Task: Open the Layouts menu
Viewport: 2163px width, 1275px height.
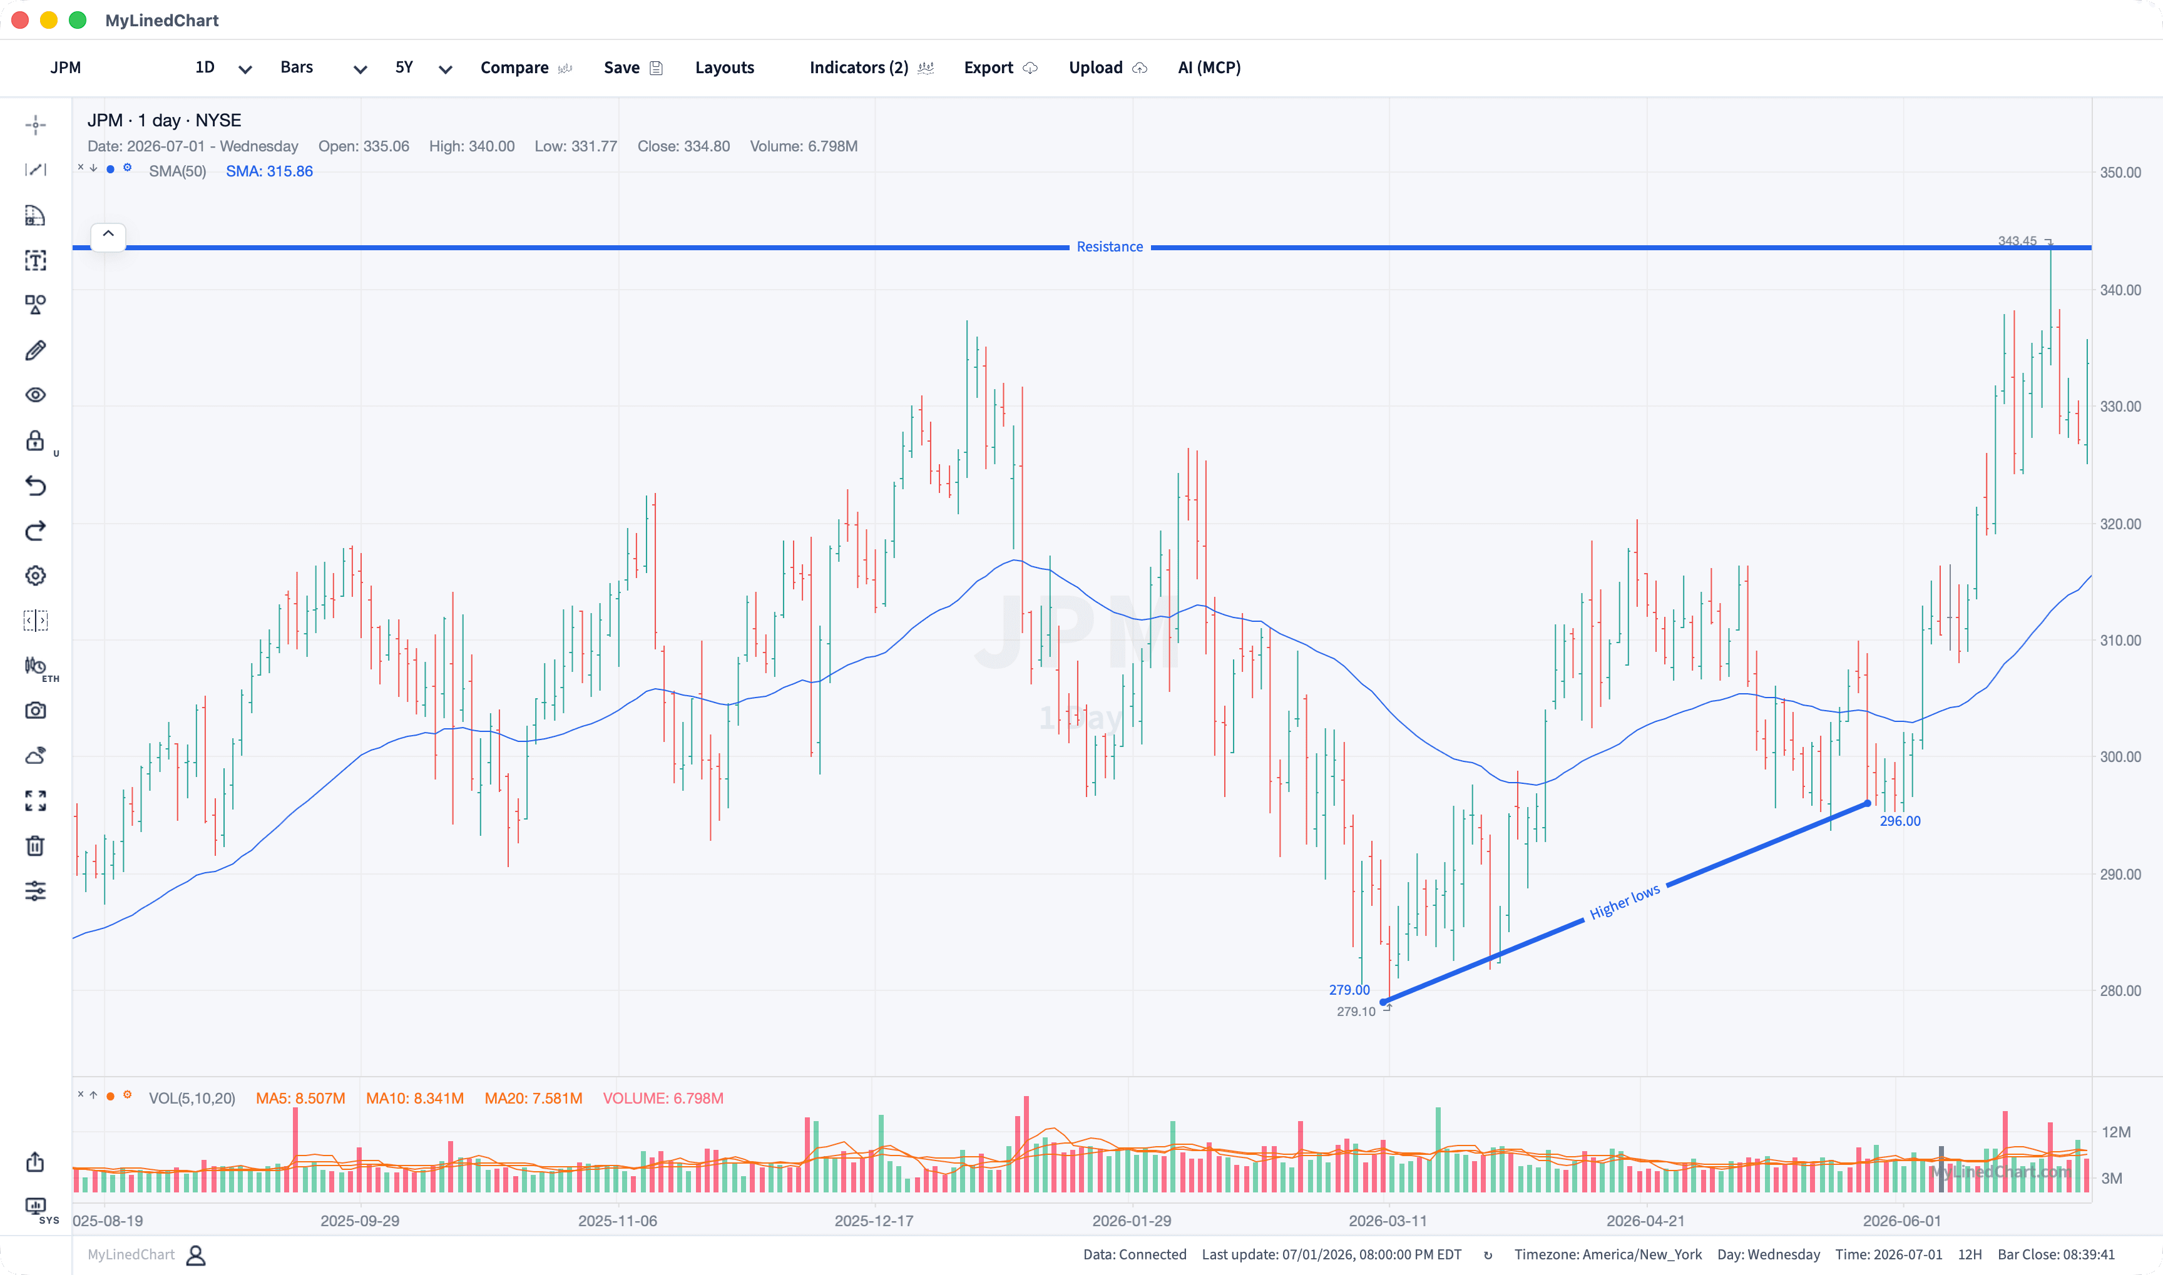Action: [x=724, y=68]
